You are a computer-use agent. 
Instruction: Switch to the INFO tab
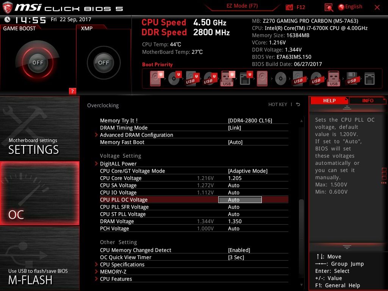(368, 100)
